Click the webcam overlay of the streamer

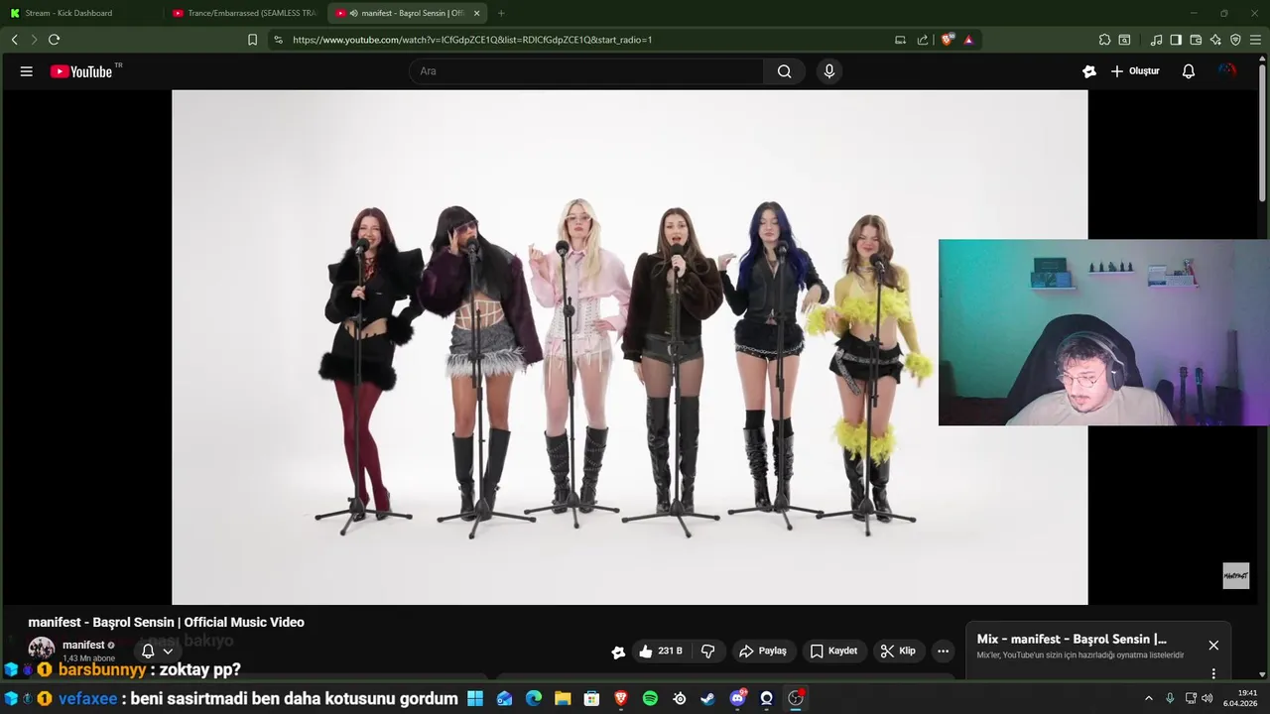[1103, 332]
